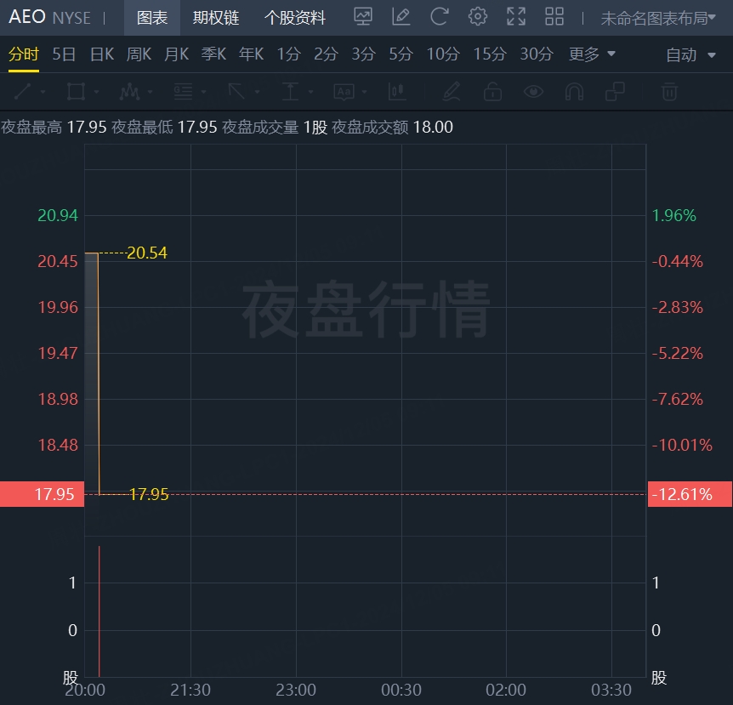Select the arrow marker tool

coord(236,92)
